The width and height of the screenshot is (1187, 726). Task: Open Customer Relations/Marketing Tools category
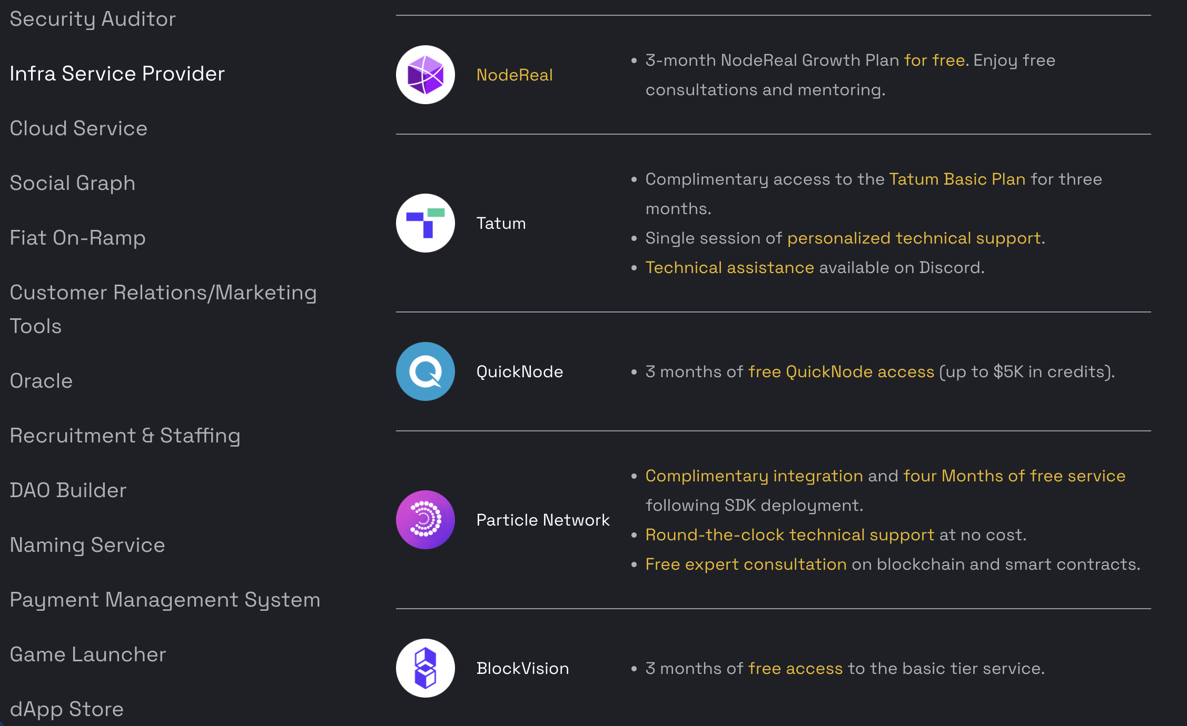pos(163,309)
